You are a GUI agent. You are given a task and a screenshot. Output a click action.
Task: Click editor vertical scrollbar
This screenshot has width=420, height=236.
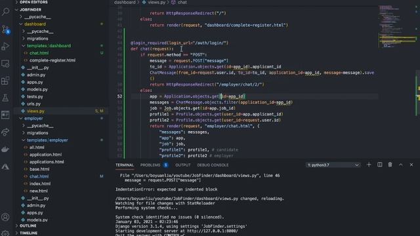(x=418, y=92)
